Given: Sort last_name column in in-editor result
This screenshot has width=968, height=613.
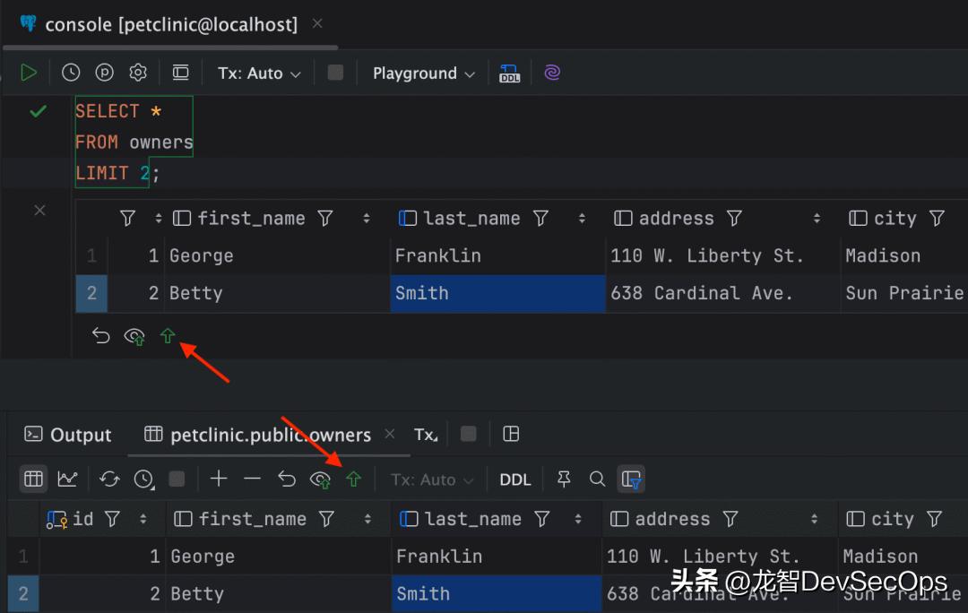Looking at the screenshot, I should tap(582, 218).
